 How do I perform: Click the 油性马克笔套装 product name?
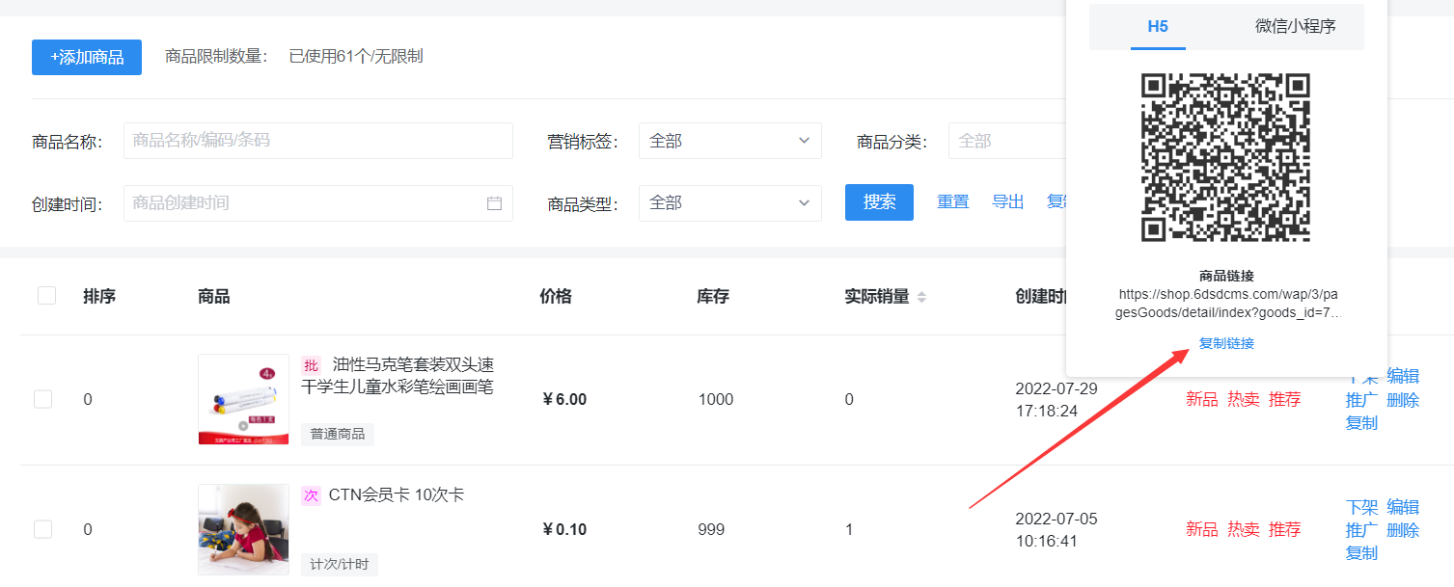pyautogui.click(x=398, y=376)
